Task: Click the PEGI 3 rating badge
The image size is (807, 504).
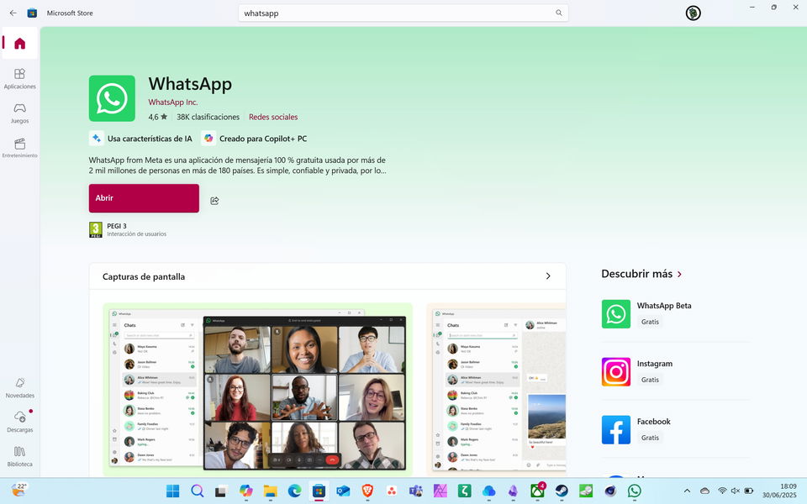Action: [x=96, y=229]
